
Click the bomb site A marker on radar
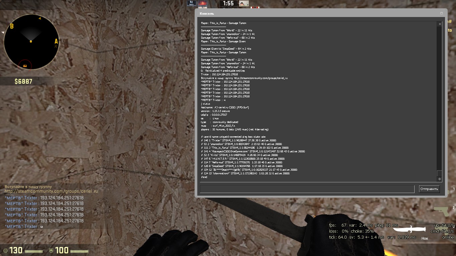coord(56,41)
